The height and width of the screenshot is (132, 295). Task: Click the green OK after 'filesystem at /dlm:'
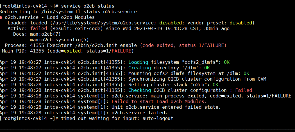point(246,73)
